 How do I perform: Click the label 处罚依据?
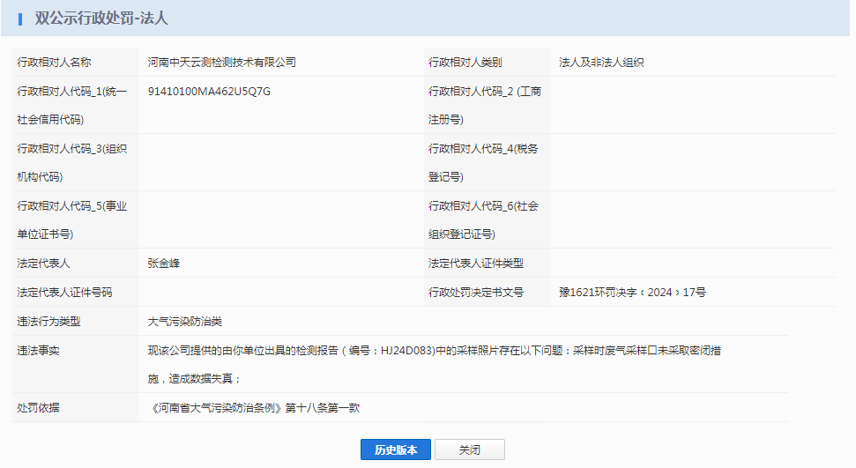[x=38, y=408]
